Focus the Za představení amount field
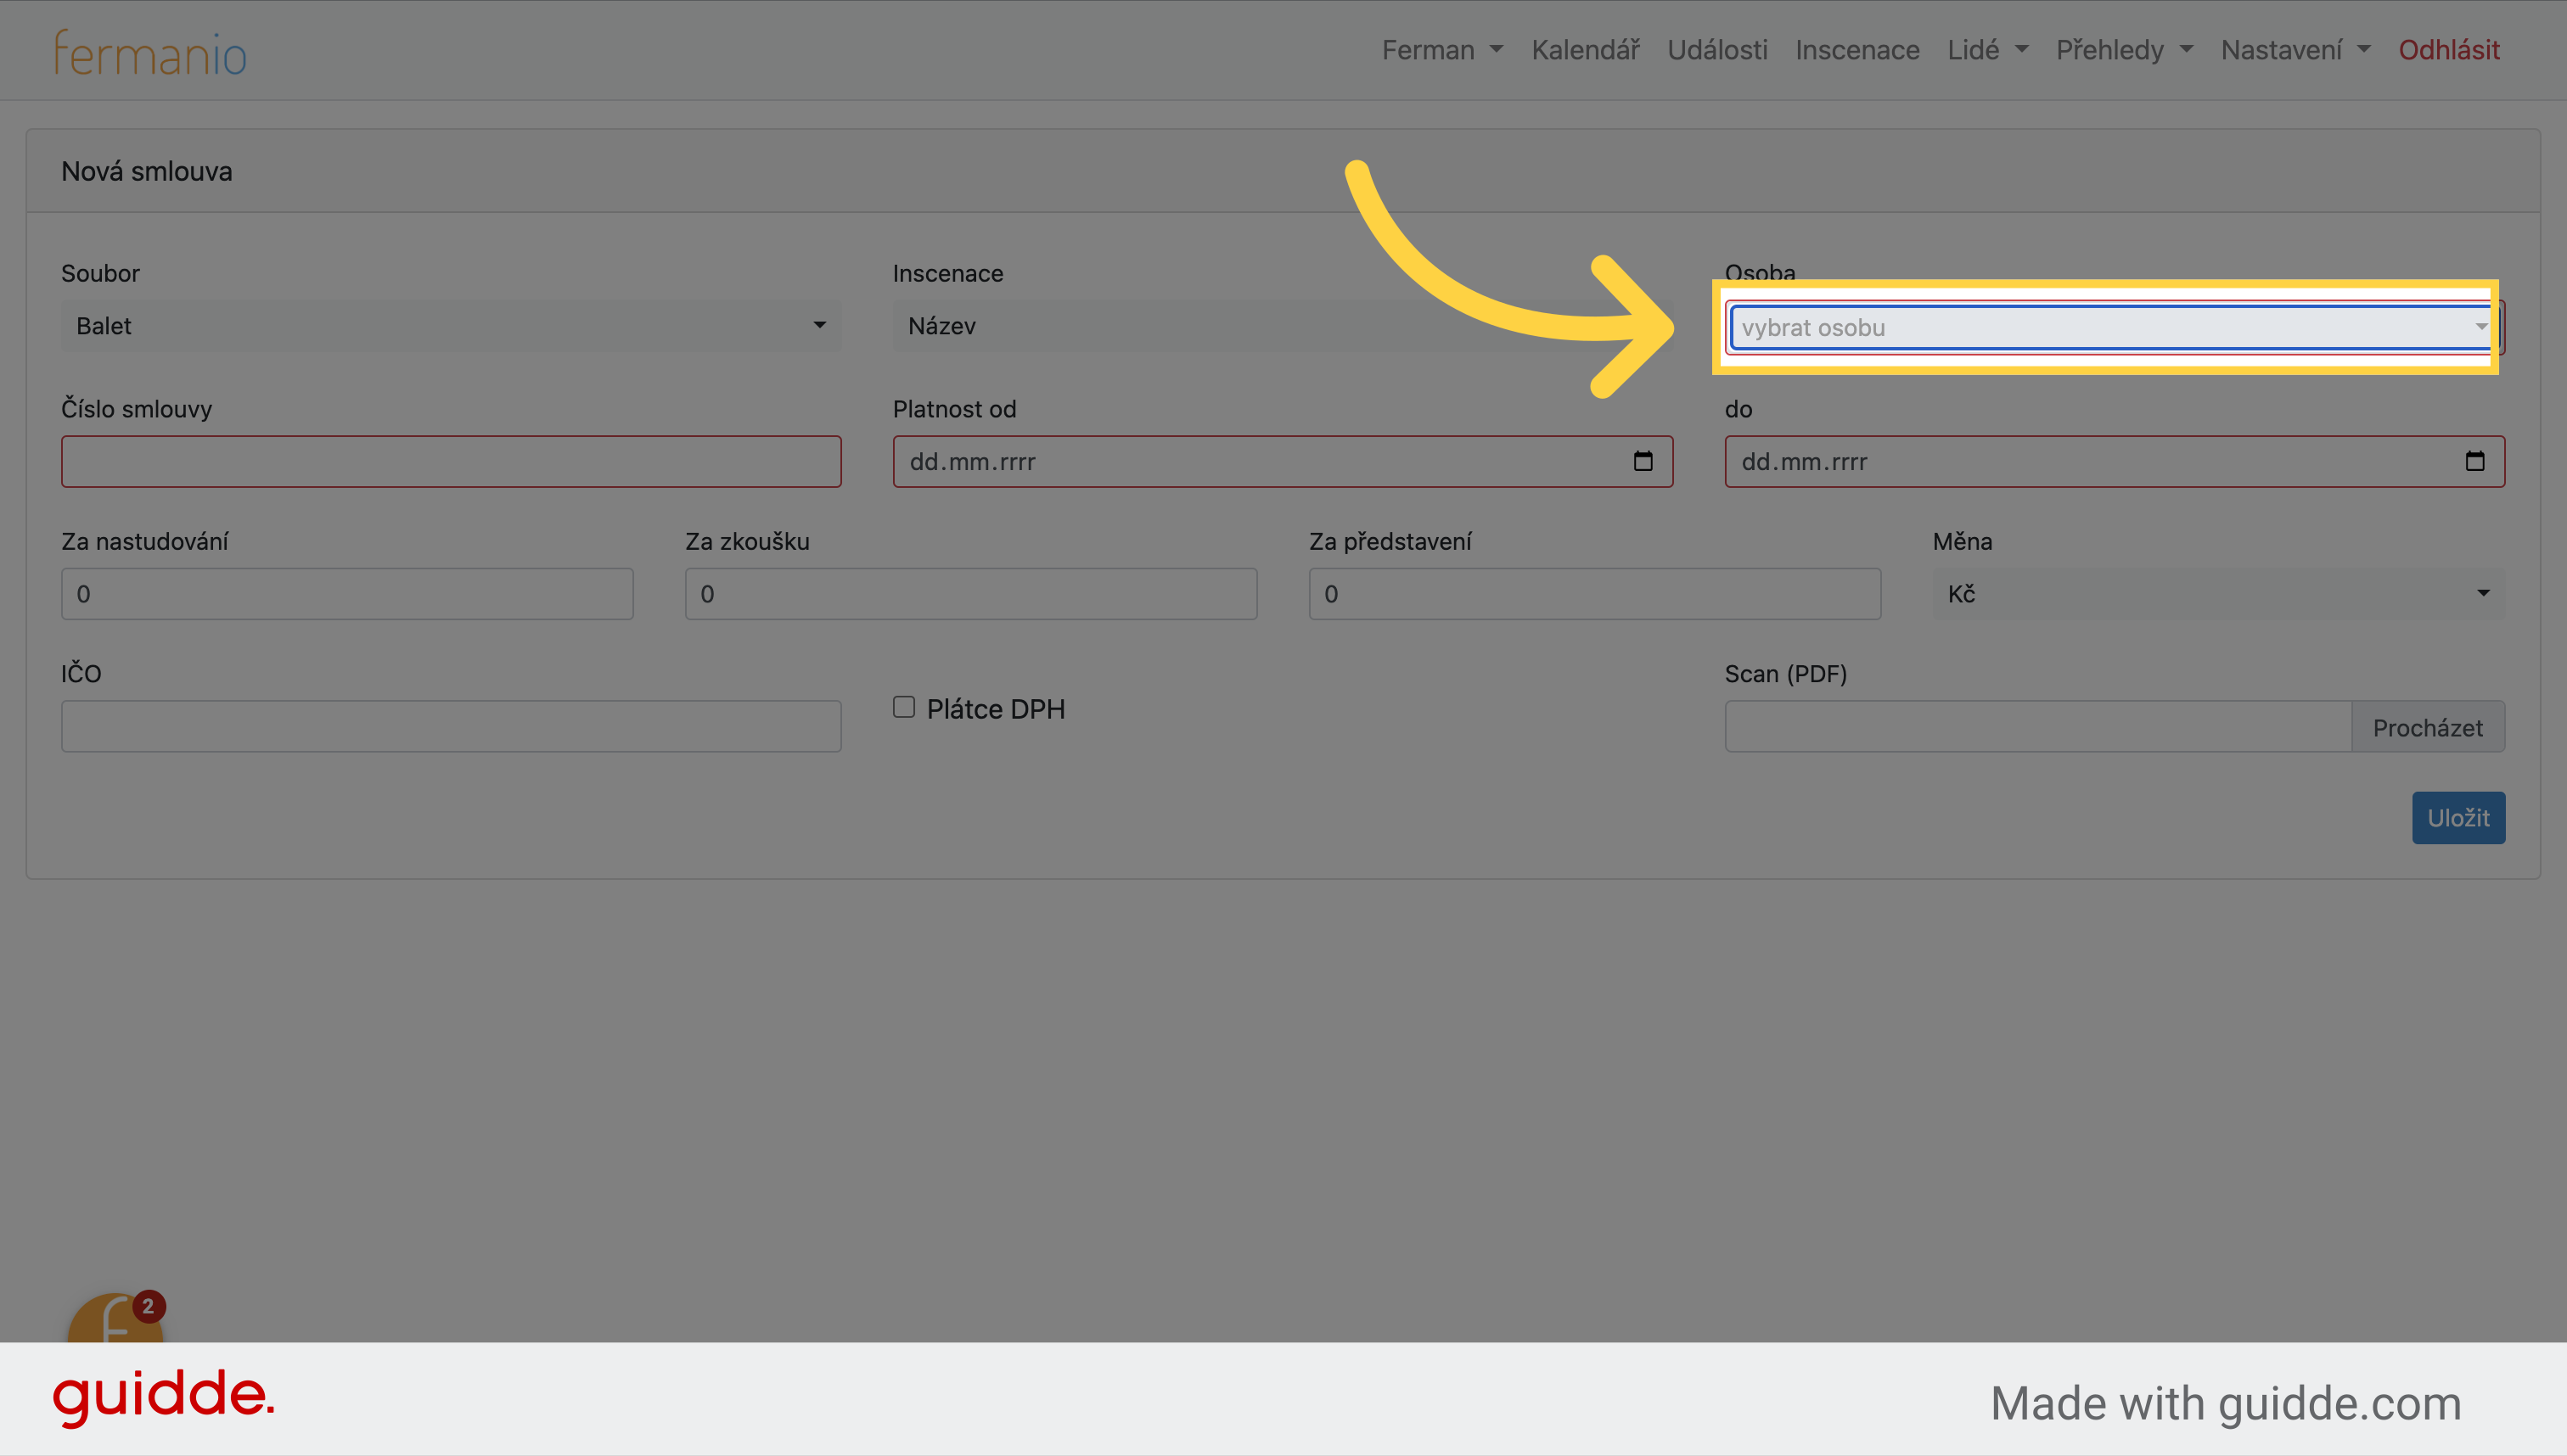This screenshot has height=1456, width=2567. tap(1595, 594)
